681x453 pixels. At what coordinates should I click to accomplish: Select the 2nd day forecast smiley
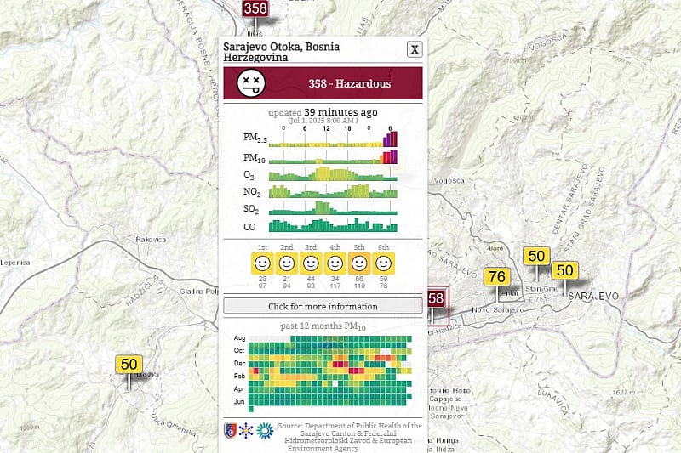(287, 263)
